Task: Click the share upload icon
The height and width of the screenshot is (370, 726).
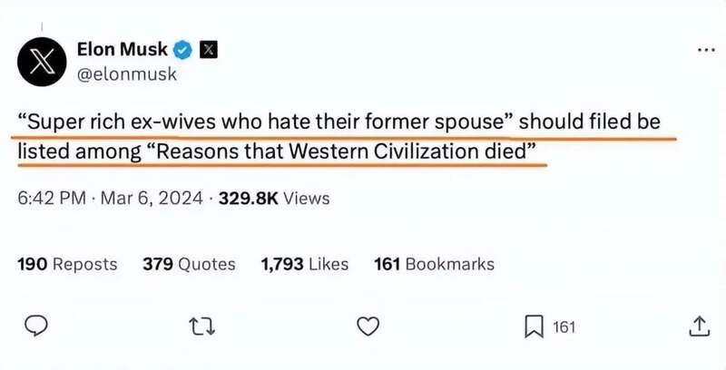Action: (699, 326)
